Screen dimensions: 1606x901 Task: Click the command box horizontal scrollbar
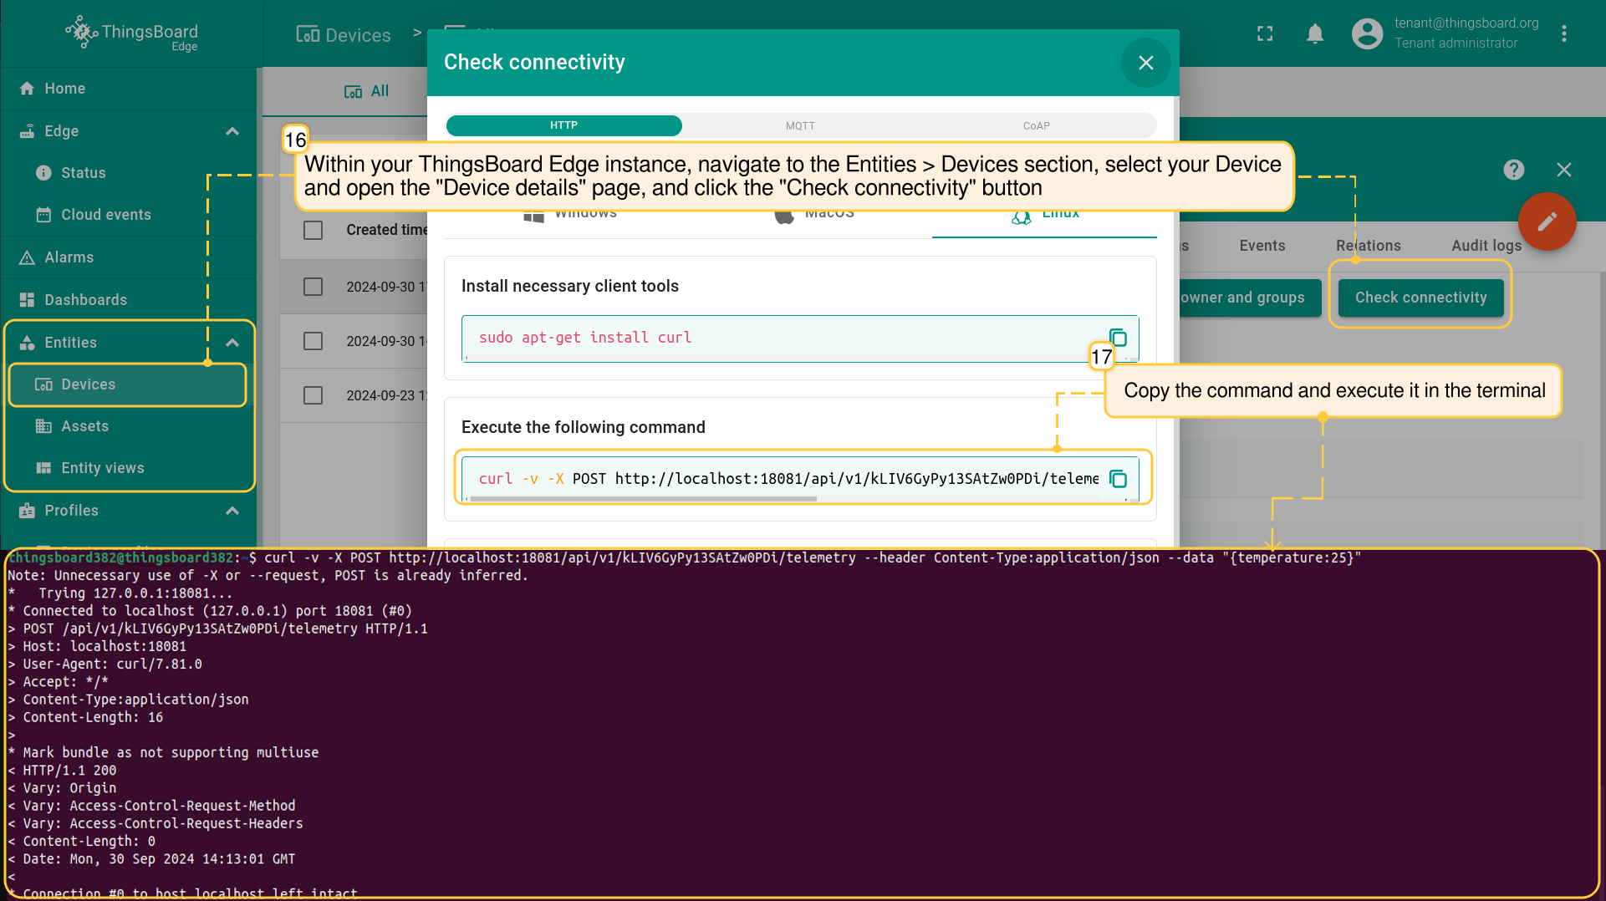644,499
